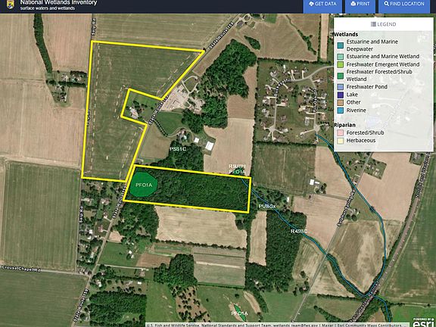Select the Freshwater Pond legend swatch
Image resolution: width=436 pixels, height=327 pixels.
[x=340, y=87]
